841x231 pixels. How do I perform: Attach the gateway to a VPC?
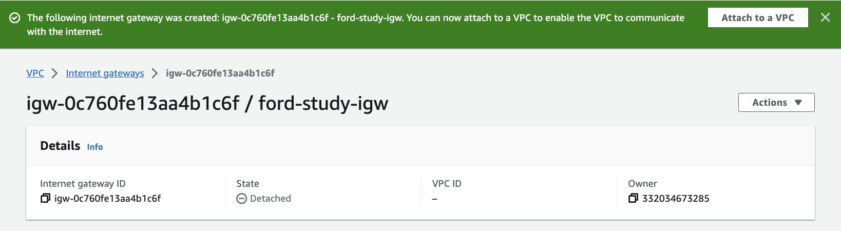(x=758, y=17)
